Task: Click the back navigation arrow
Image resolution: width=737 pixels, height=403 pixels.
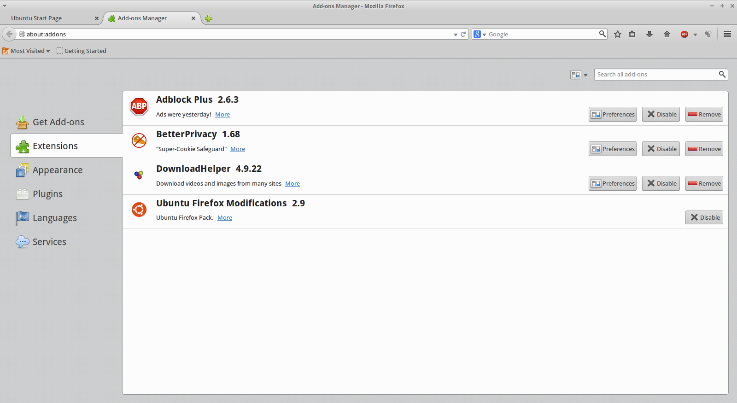Action: pyautogui.click(x=9, y=34)
